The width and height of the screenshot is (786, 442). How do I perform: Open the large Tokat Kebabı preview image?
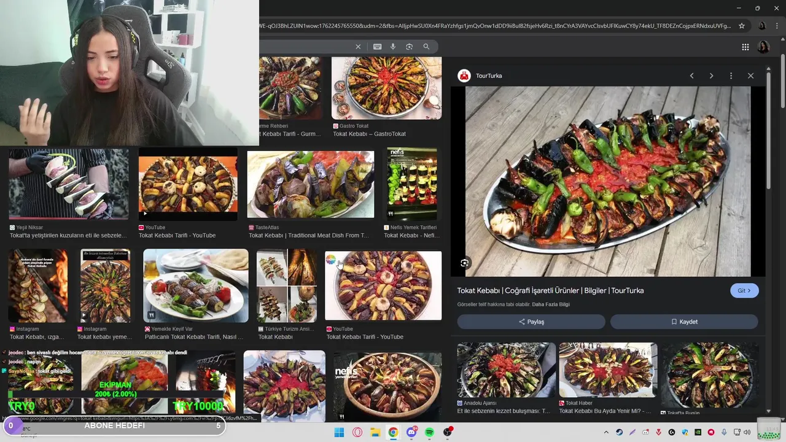pos(608,181)
